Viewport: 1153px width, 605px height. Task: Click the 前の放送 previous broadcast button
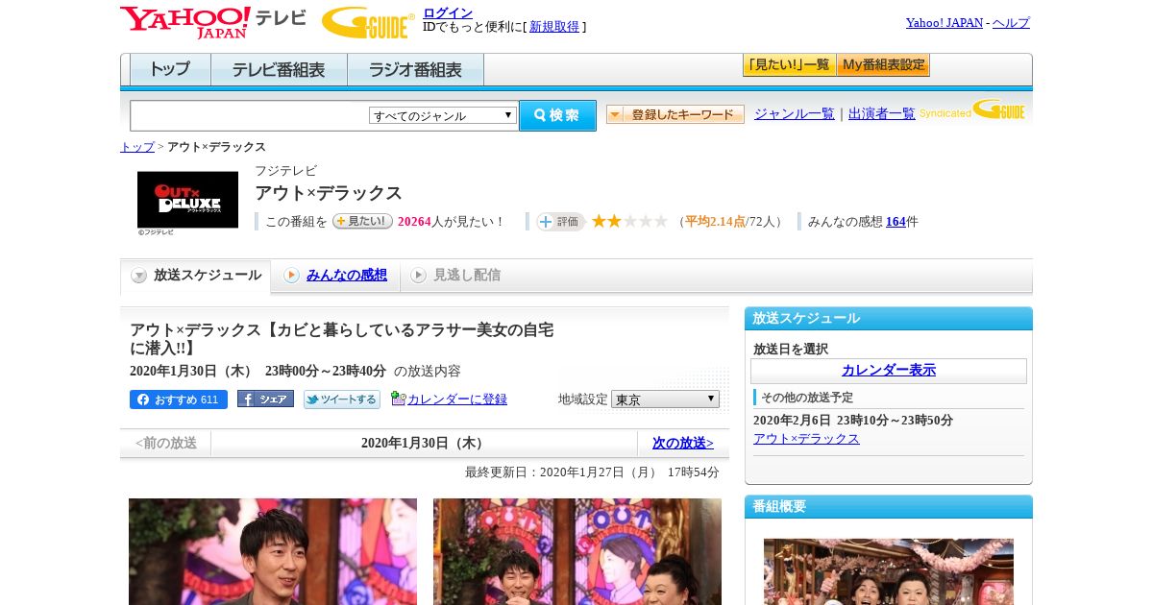pos(166,444)
